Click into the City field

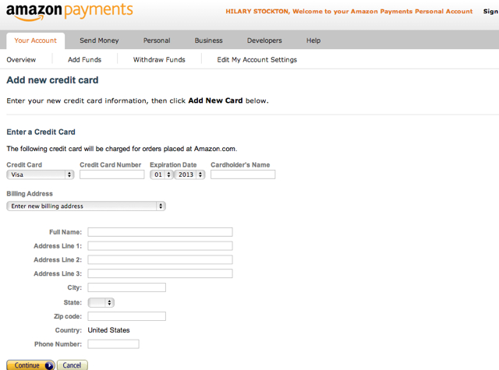click(x=126, y=287)
